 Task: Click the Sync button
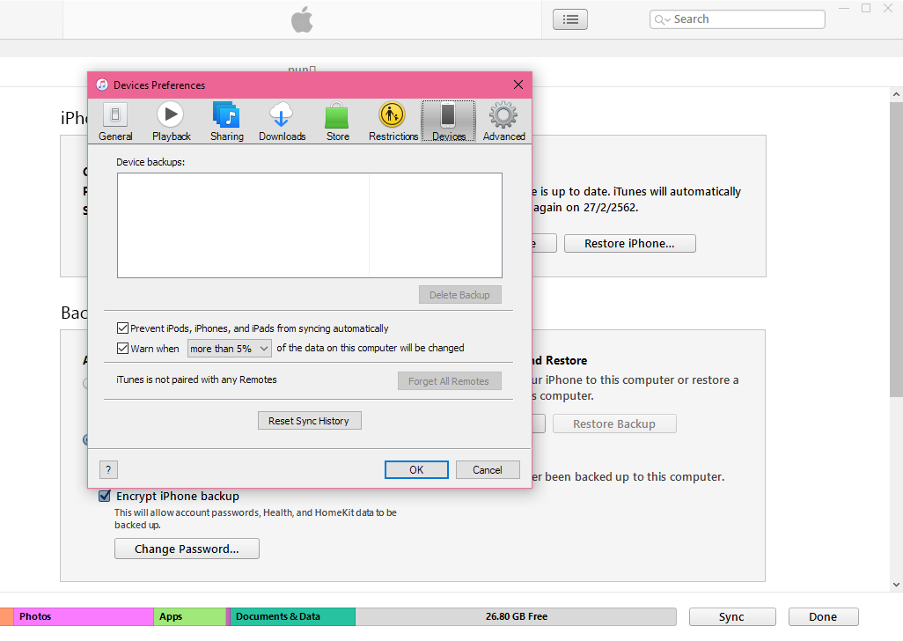pyautogui.click(x=732, y=617)
